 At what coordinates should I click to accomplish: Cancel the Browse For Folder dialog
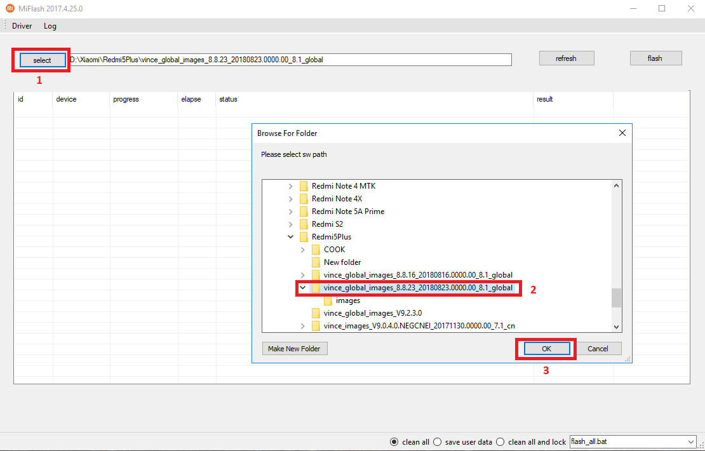click(598, 349)
